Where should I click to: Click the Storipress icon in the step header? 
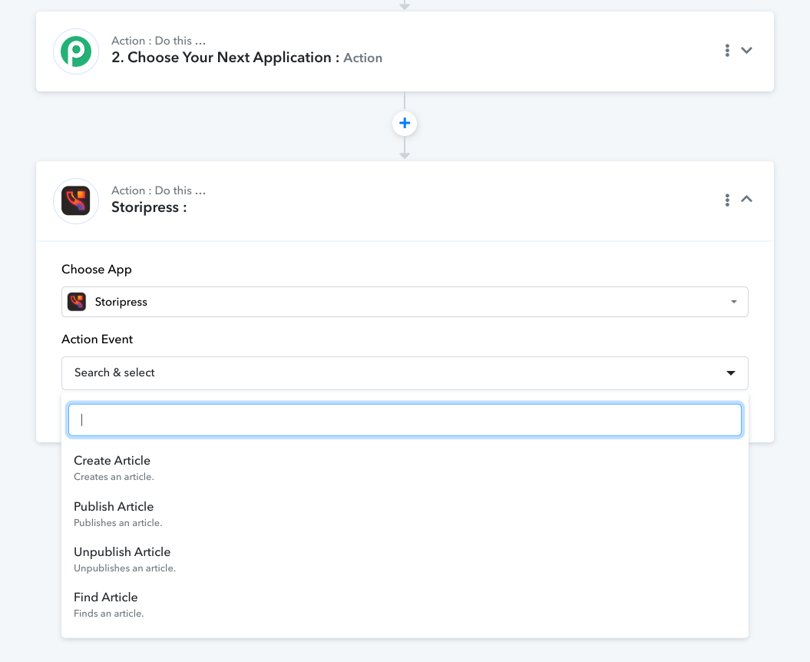click(x=76, y=201)
